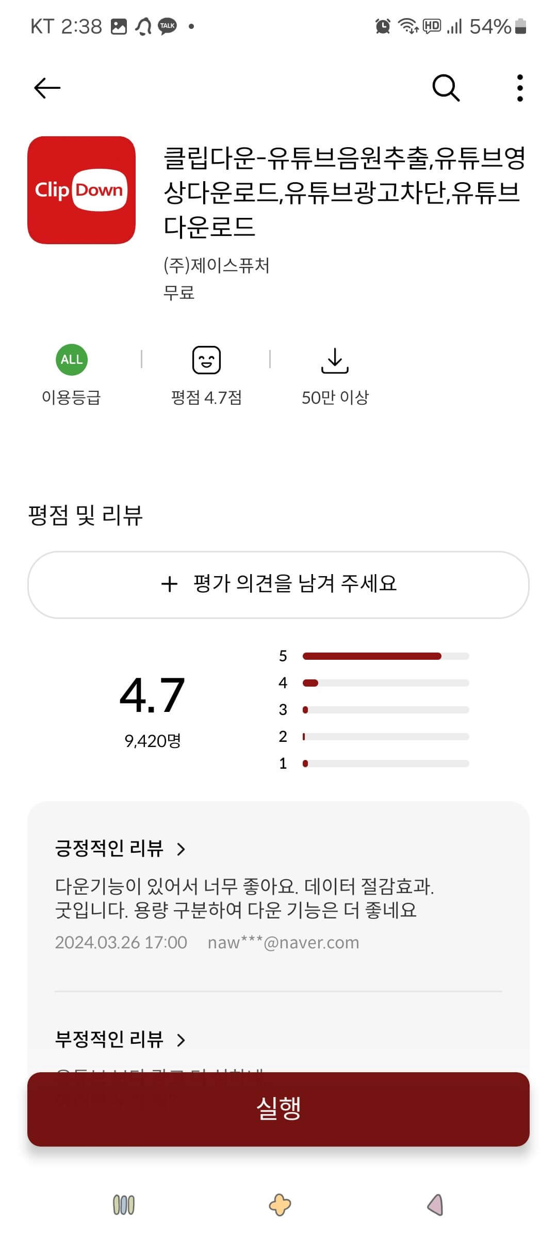Expand 긍정적인 리뷰 with its chevron
The width and height of the screenshot is (557, 1239).
(181, 849)
